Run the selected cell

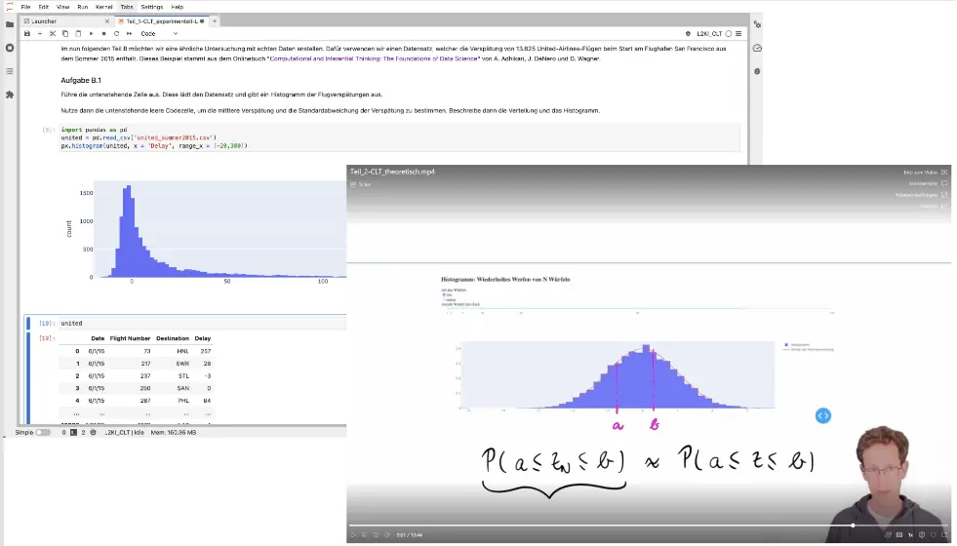90,33
